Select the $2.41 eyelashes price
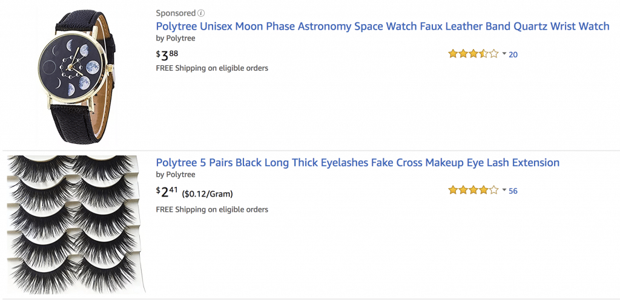The width and height of the screenshot is (620, 300). (x=167, y=192)
